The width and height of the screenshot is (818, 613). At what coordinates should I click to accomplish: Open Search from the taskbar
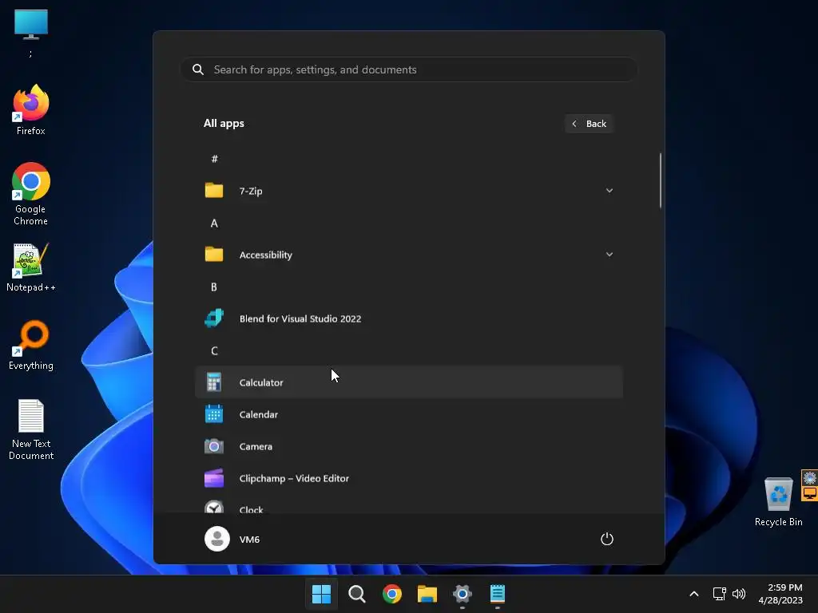[357, 594]
